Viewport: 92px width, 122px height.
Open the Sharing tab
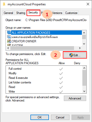click(x=21, y=13)
